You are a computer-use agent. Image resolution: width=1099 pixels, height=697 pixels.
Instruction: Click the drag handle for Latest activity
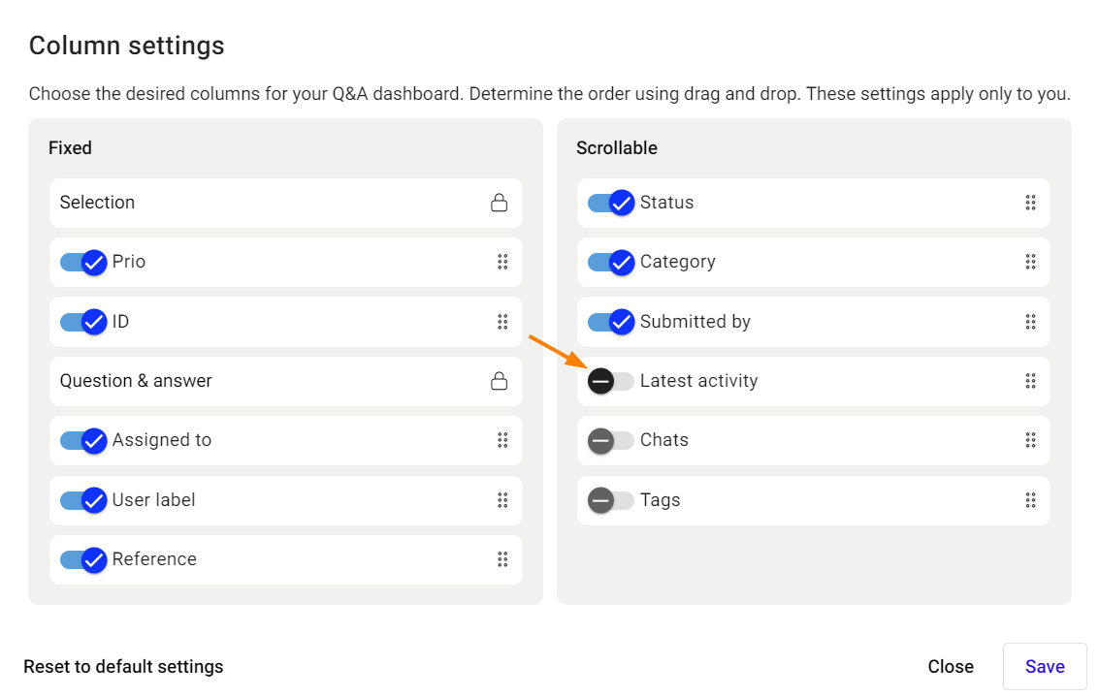(1030, 381)
